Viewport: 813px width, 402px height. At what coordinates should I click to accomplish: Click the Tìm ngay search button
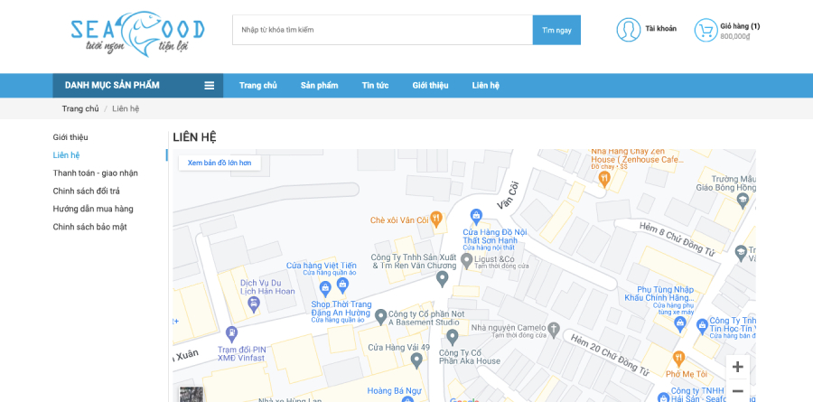[556, 30]
